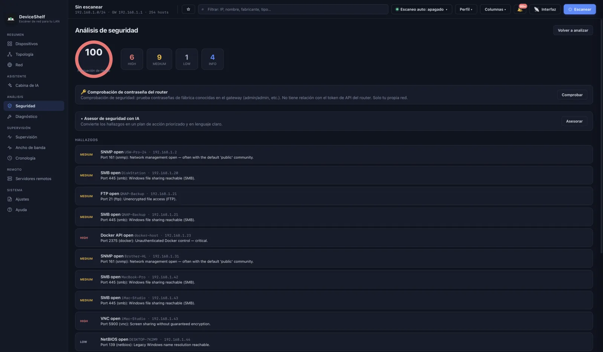Click the main page vertical scrollbar
This screenshot has width=603, height=352.
click(601, 136)
